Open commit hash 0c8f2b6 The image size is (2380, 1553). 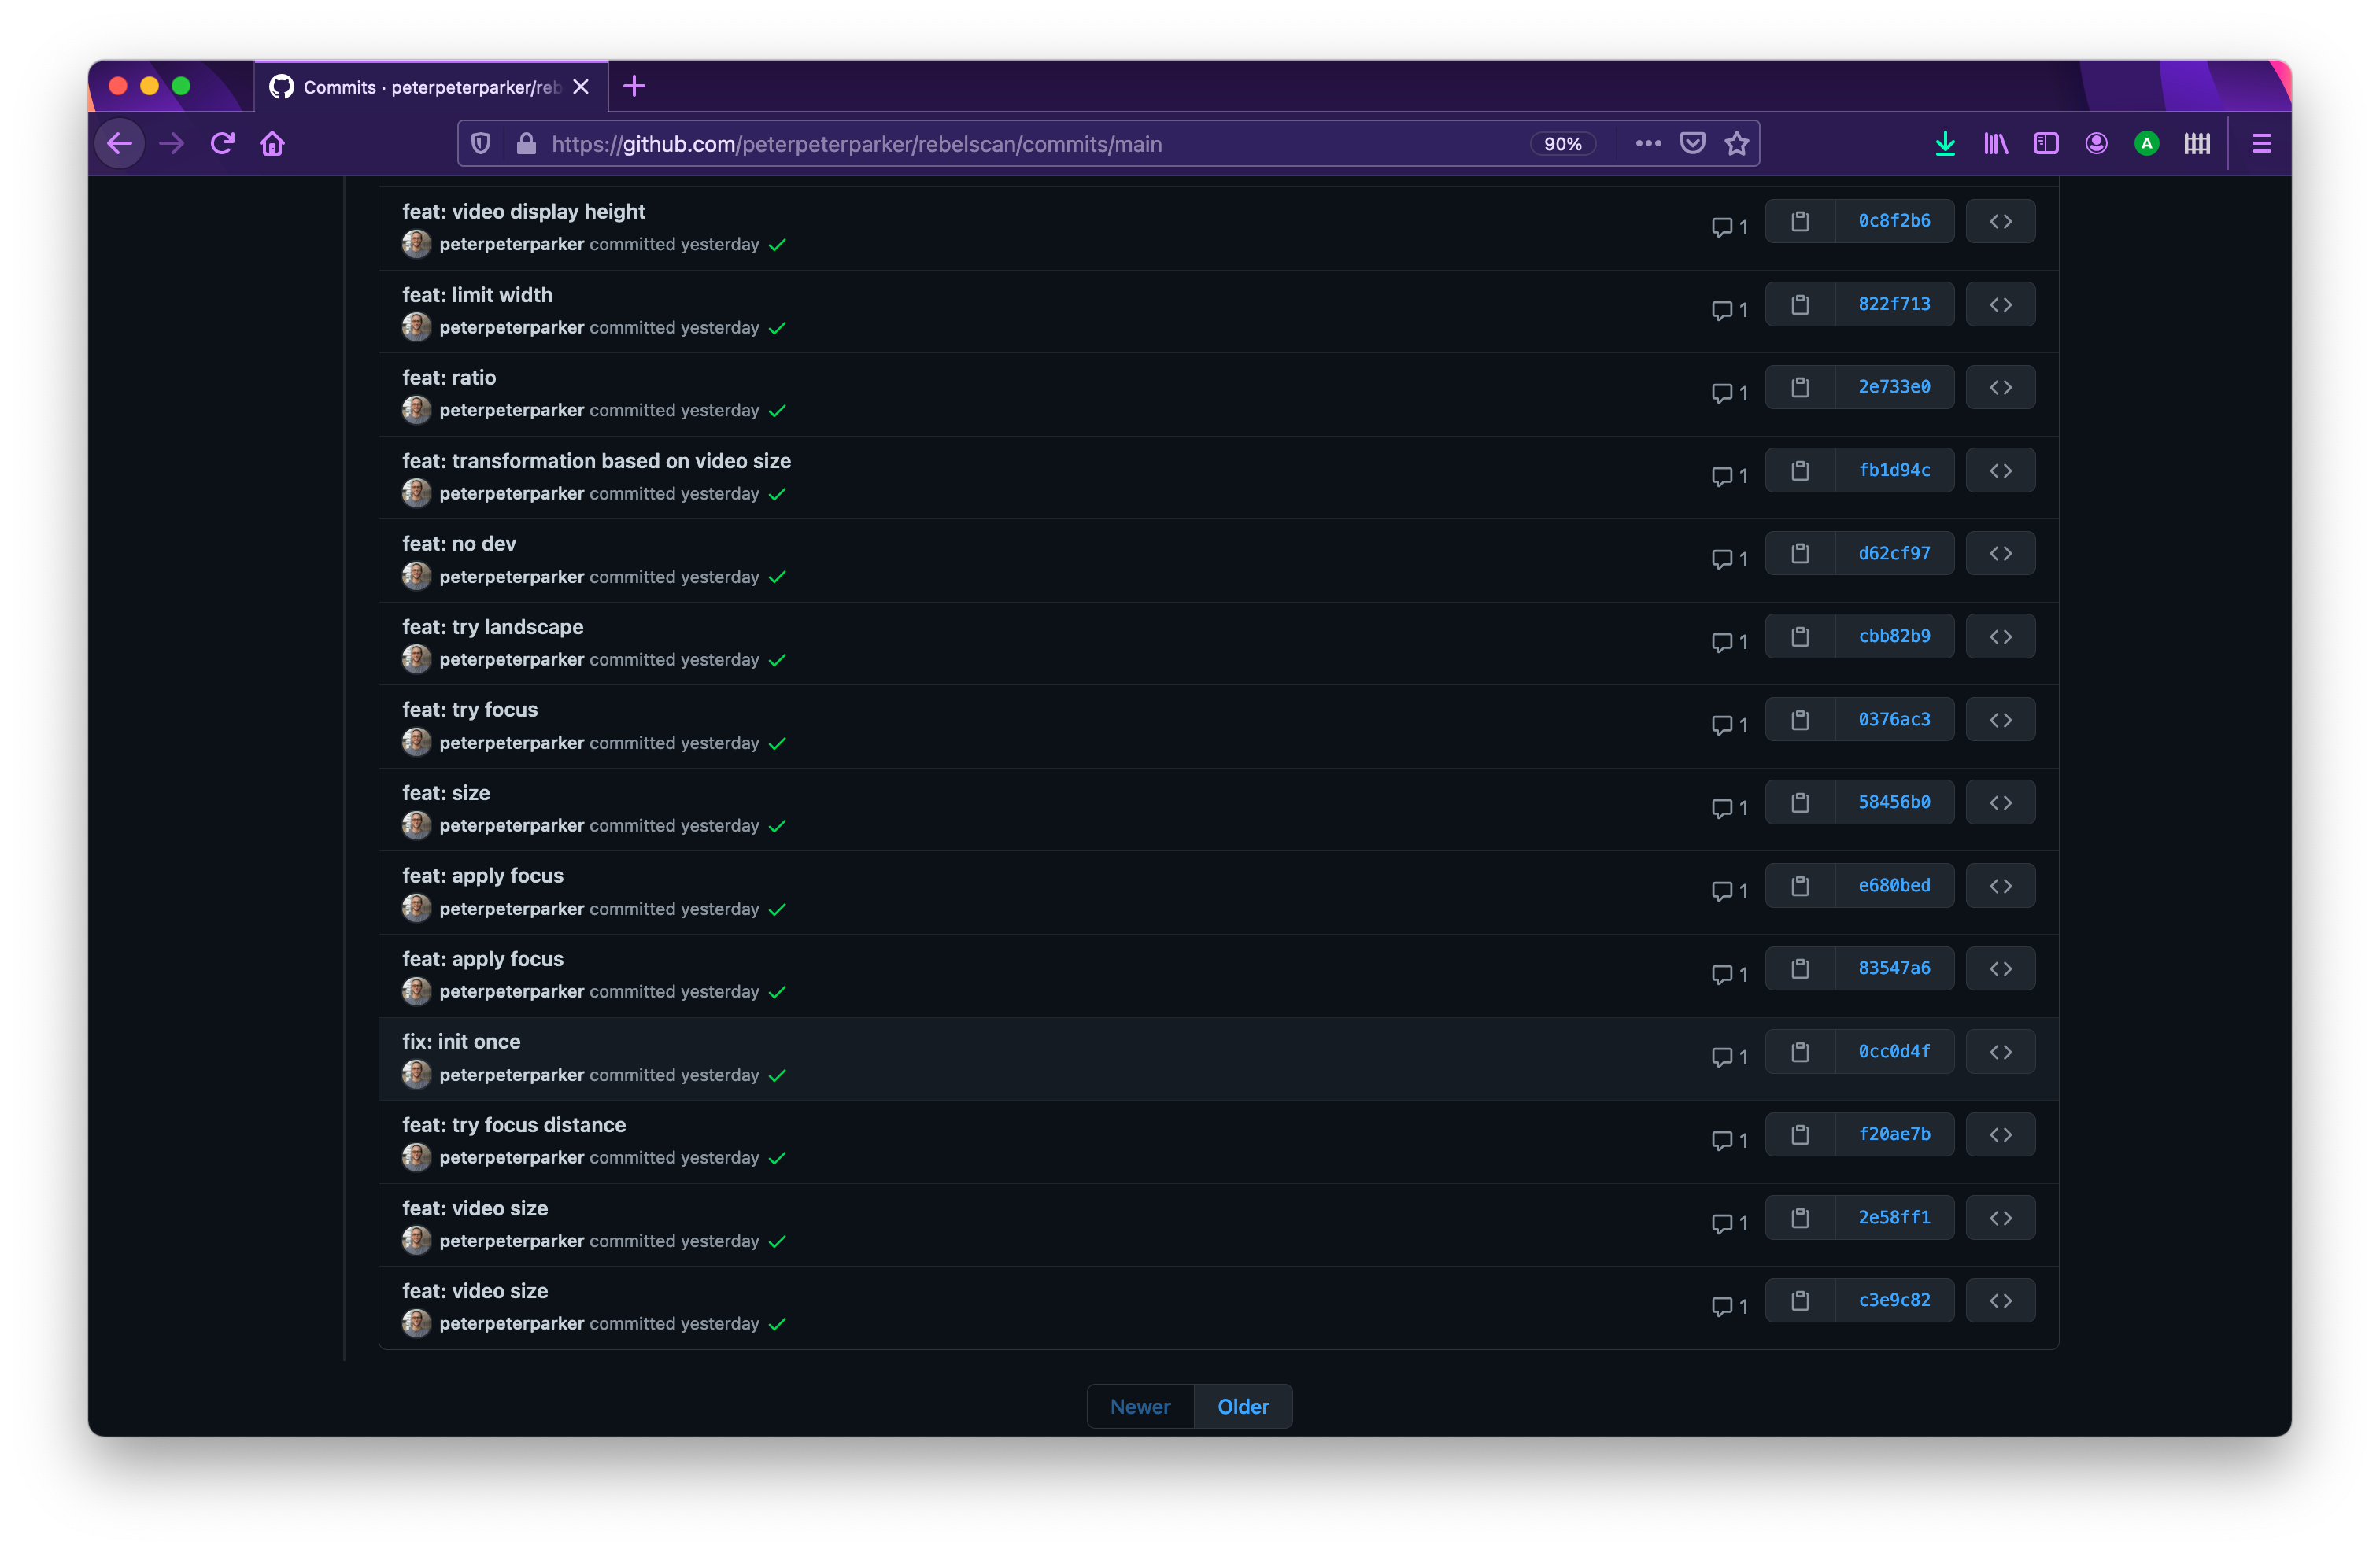[1894, 221]
